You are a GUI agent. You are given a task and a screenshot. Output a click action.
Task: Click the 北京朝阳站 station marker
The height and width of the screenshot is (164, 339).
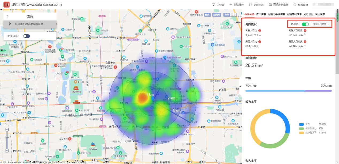[x=213, y=45]
